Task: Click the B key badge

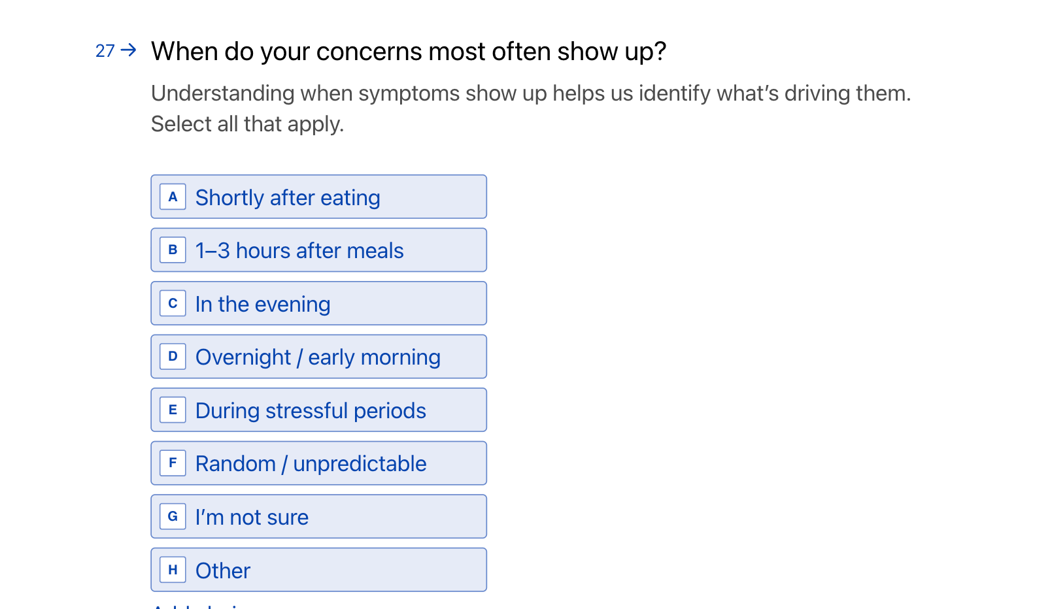Action: point(173,250)
